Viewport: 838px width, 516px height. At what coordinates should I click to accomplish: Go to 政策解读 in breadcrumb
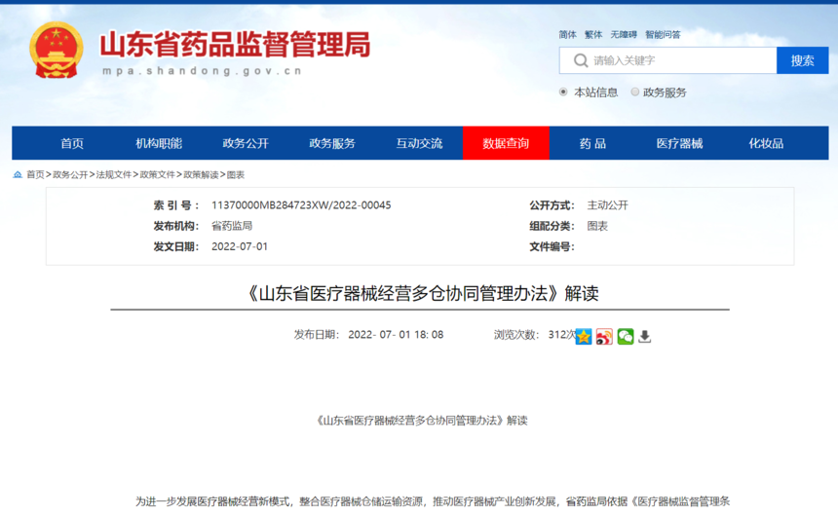[201, 174]
